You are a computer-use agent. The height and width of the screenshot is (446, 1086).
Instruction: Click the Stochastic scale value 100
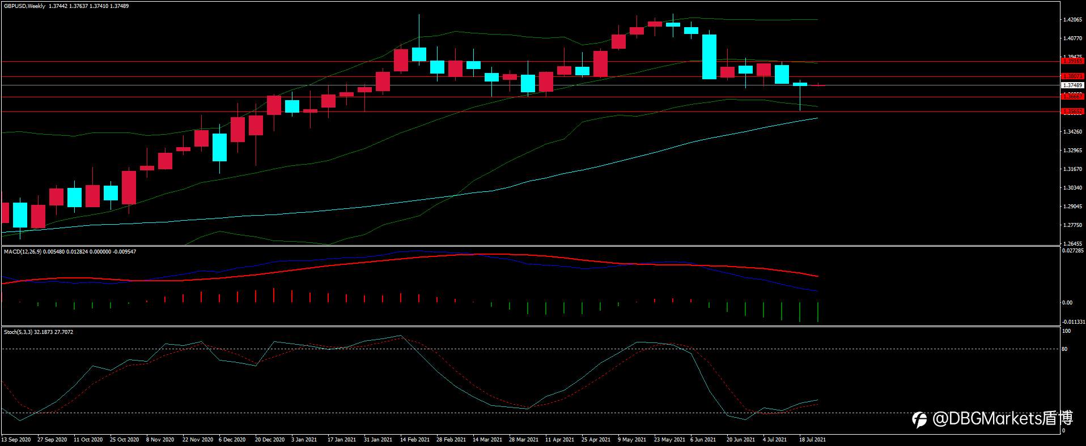[1066, 331]
